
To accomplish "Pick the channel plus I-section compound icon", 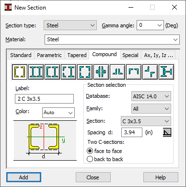I will (x=52, y=72).
